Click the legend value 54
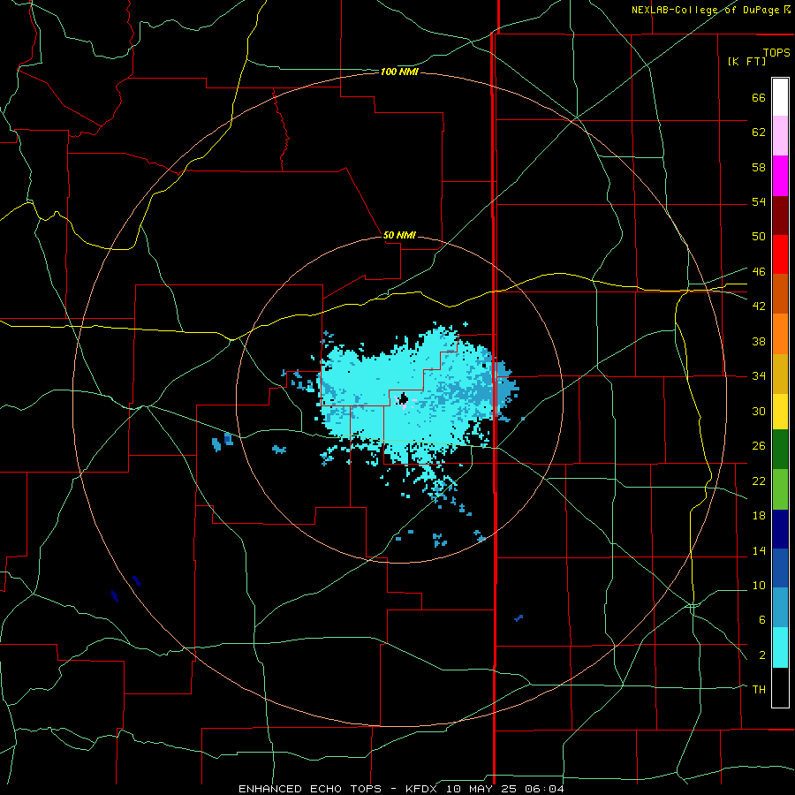Image resolution: width=795 pixels, height=795 pixels. tap(759, 201)
